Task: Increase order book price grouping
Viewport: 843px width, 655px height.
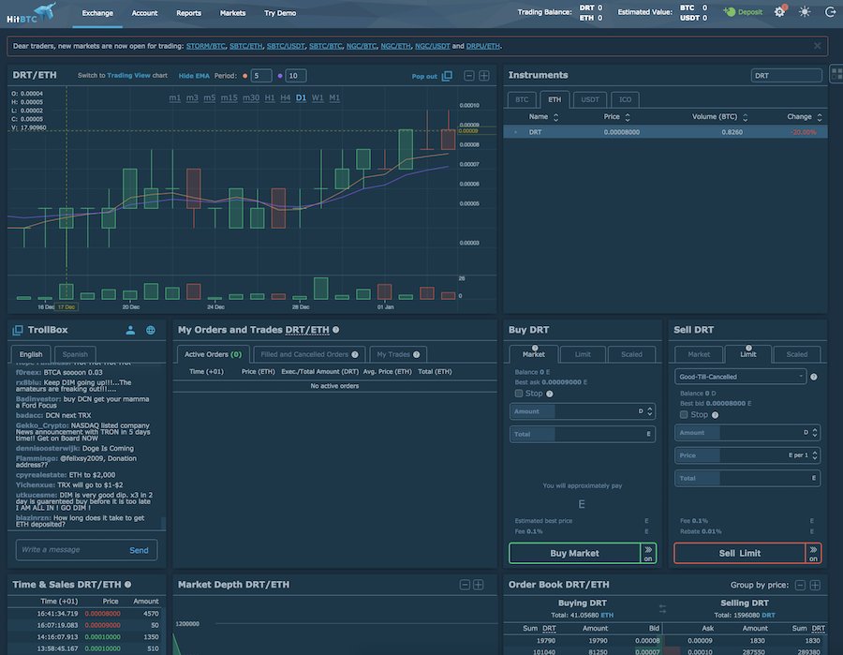Action: [x=815, y=585]
